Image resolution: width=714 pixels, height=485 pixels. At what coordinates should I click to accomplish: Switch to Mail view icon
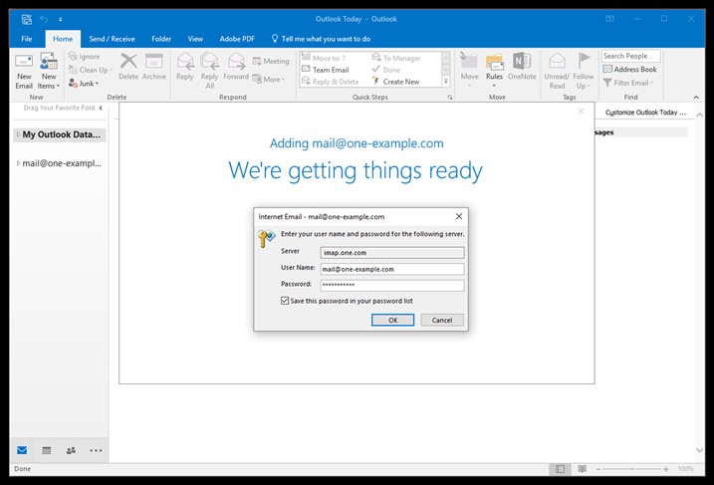point(22,450)
